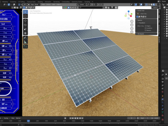The image size is (168, 126).
Task: Open the Object Data green triangle tab
Action: pyautogui.click(x=162, y=112)
